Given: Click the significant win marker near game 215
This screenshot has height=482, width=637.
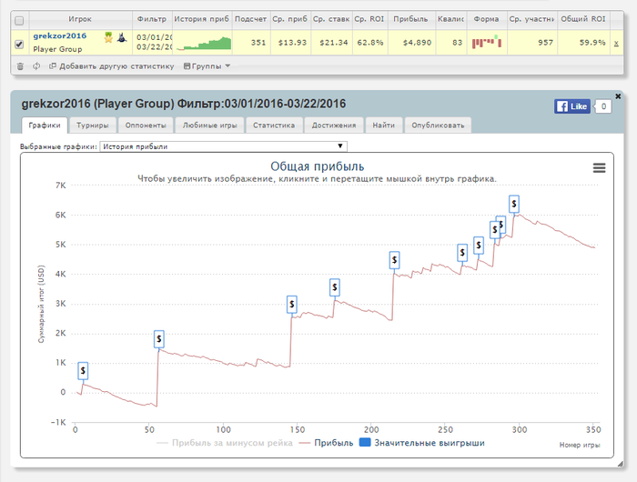Looking at the screenshot, I should (x=394, y=260).
